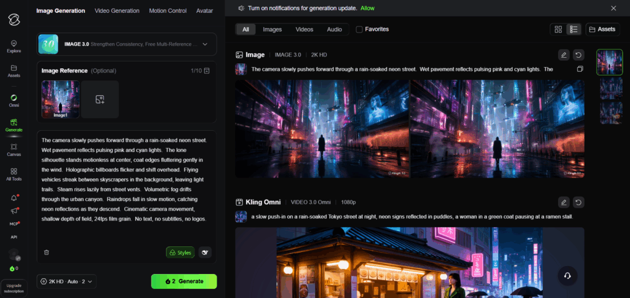Click Allow for notifications
The height and width of the screenshot is (298, 630).
coord(367,8)
